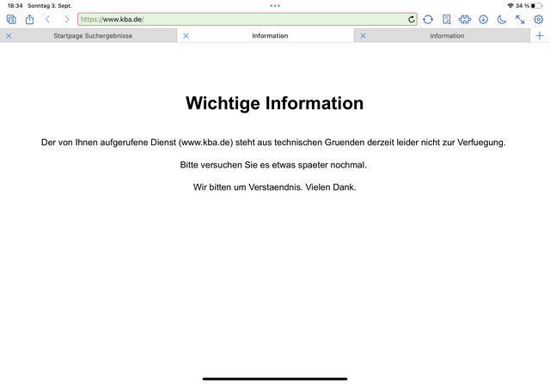Tap the home indicator bar at bottom
The width and height of the screenshot is (550, 384).
coord(275,379)
